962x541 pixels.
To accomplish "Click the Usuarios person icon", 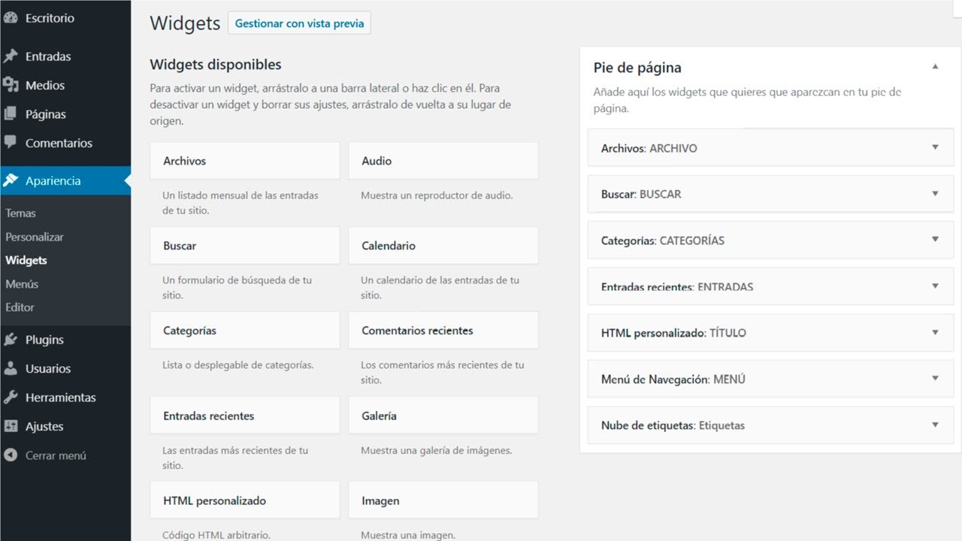I will [x=11, y=368].
